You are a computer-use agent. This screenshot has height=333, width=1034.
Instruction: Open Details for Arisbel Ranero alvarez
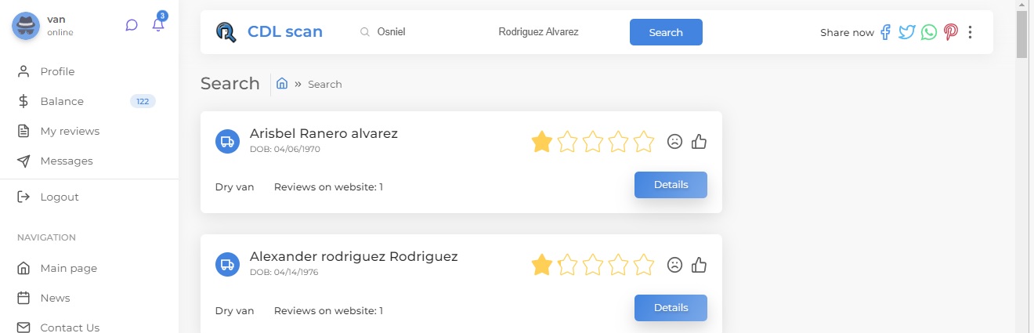[671, 185]
